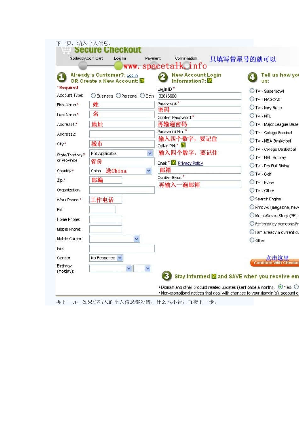Click Log In step label
The height and width of the screenshot is (423, 299).
(x=120, y=58)
